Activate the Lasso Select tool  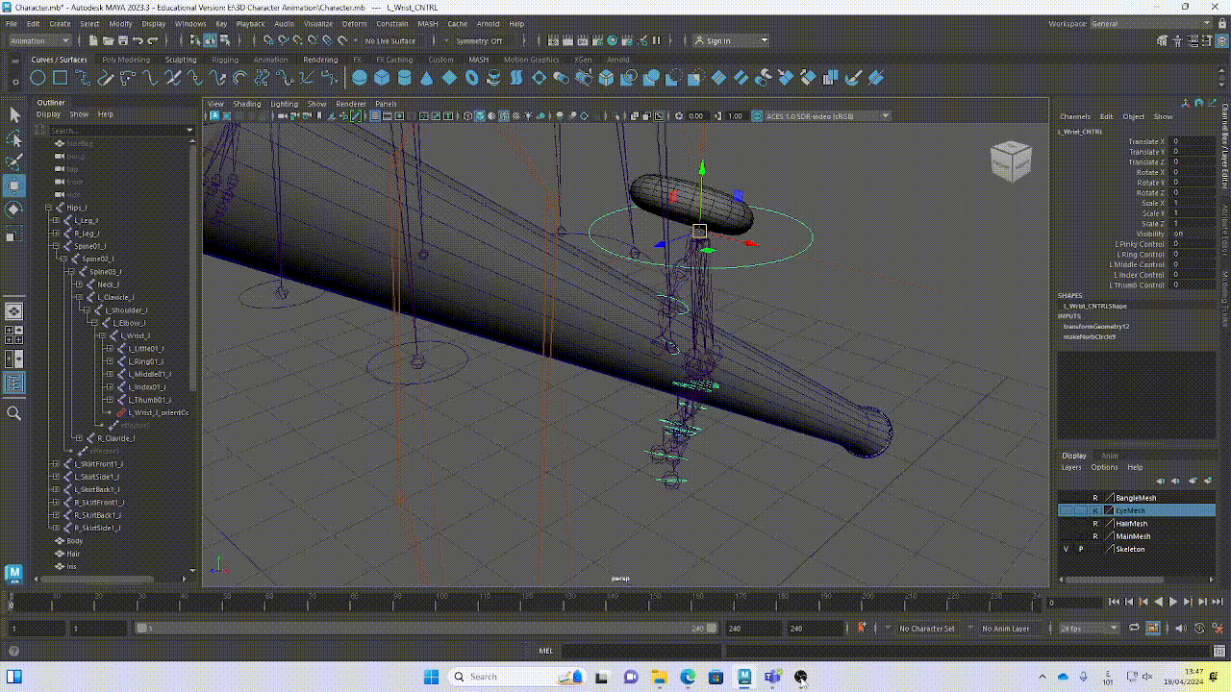14,139
